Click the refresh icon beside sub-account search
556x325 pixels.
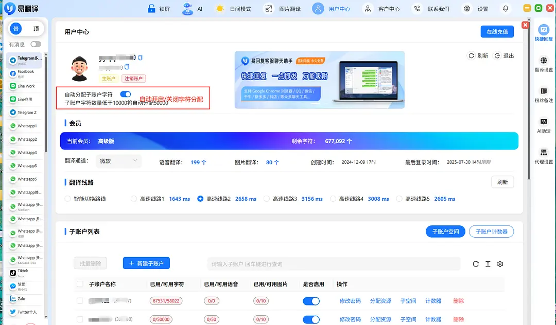coord(476,263)
